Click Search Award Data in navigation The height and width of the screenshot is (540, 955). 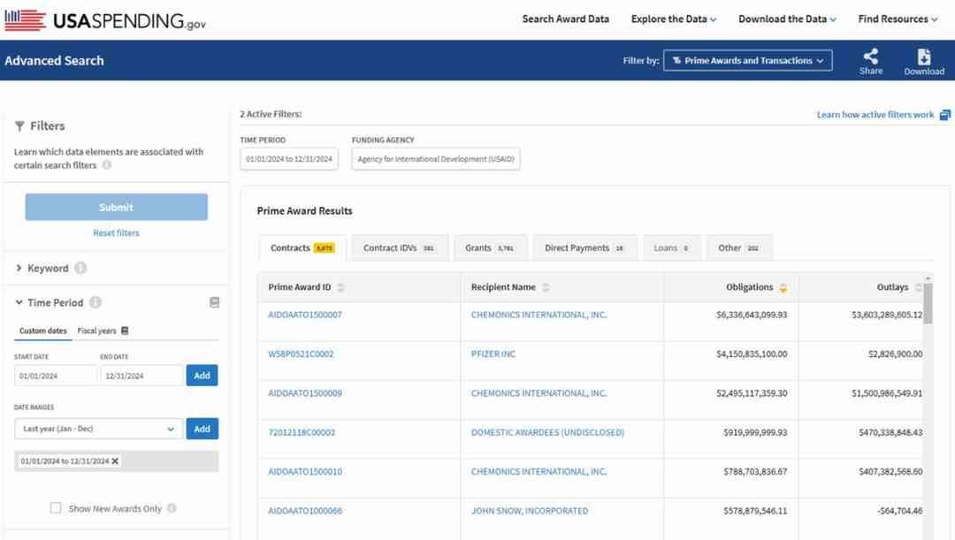coord(565,19)
